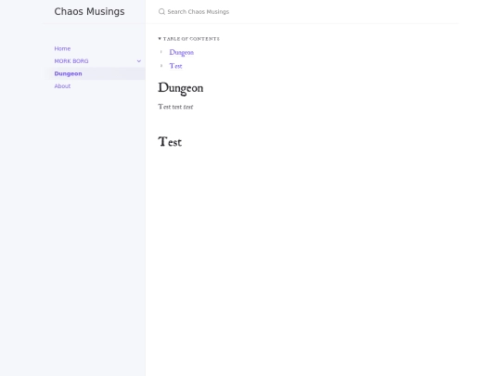Open MORK BORG sidebar entry

pyautogui.click(x=71, y=61)
